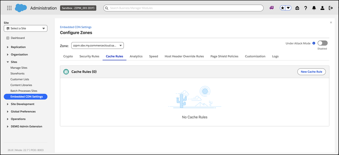The height and width of the screenshot is (155, 339).
Task: Click the favorites star icon
Action: click(283, 8)
